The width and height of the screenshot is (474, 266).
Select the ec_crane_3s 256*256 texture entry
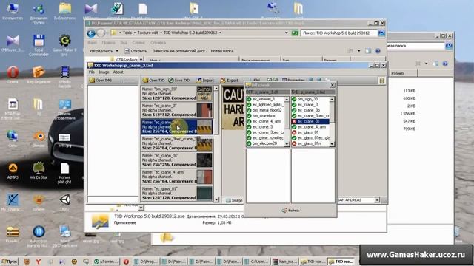177,160
